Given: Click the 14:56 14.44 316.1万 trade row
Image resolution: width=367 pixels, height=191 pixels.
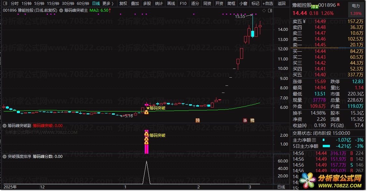Looking at the screenshot, I should 328,153.
